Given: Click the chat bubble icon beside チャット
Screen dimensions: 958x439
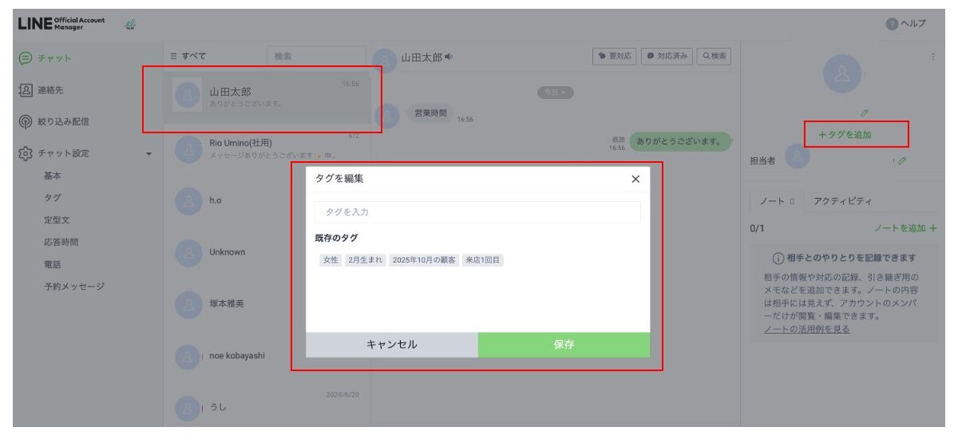Looking at the screenshot, I should point(25,57).
